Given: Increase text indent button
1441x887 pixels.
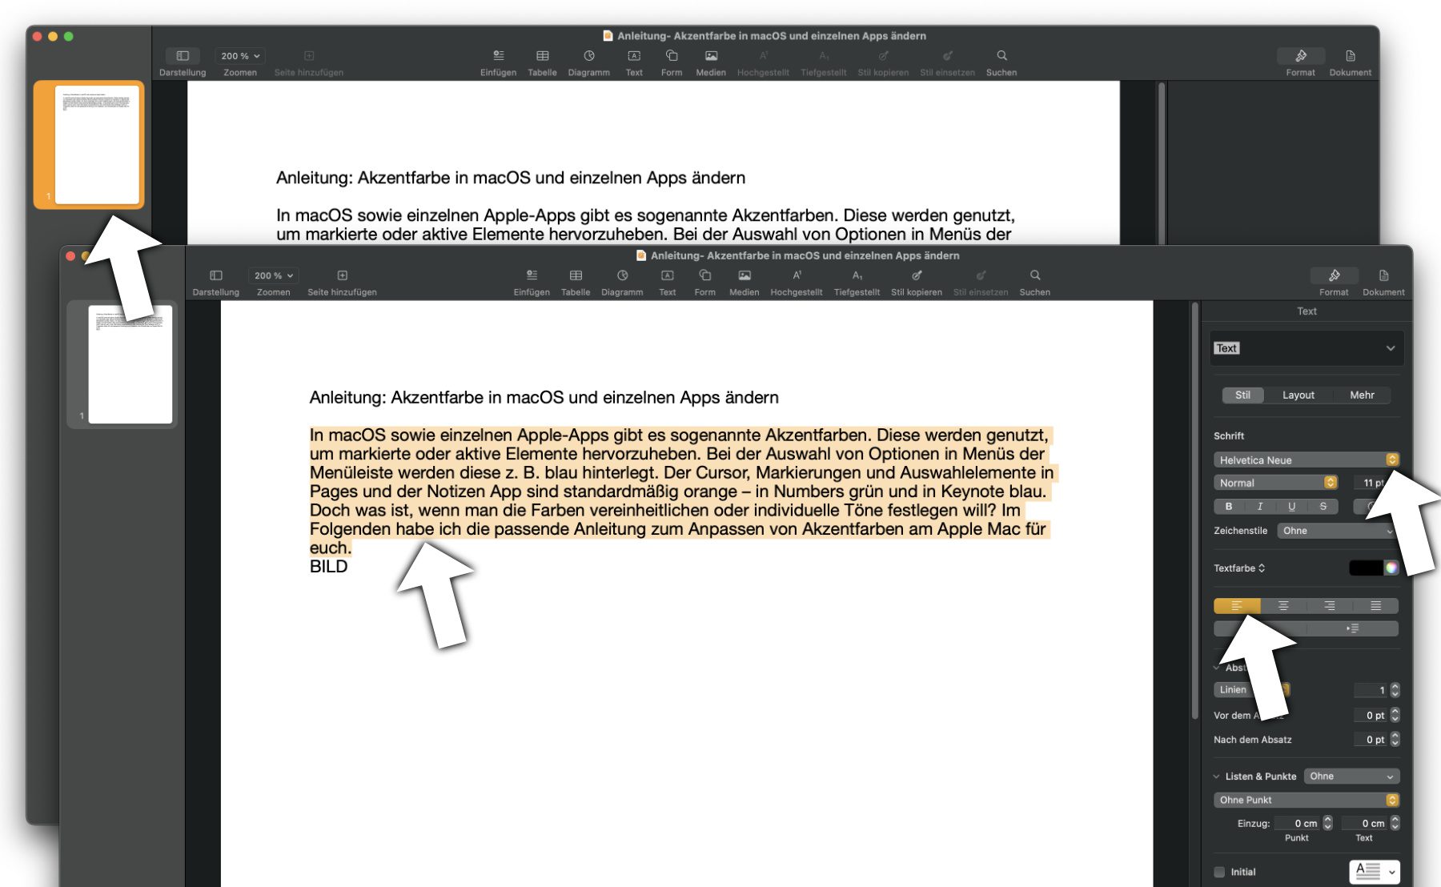Looking at the screenshot, I should [1353, 628].
